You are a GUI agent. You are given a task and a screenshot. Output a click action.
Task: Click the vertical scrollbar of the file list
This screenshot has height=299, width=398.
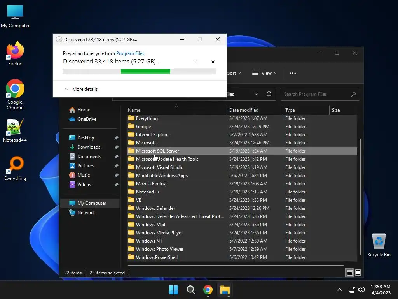360,197
